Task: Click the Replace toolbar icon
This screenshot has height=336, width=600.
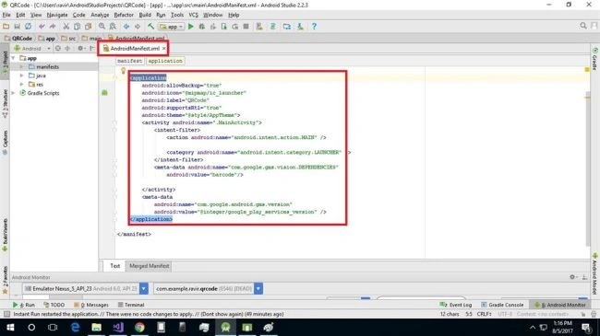Action: [113, 27]
